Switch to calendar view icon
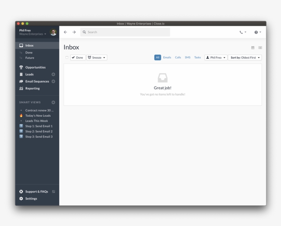 (253, 48)
